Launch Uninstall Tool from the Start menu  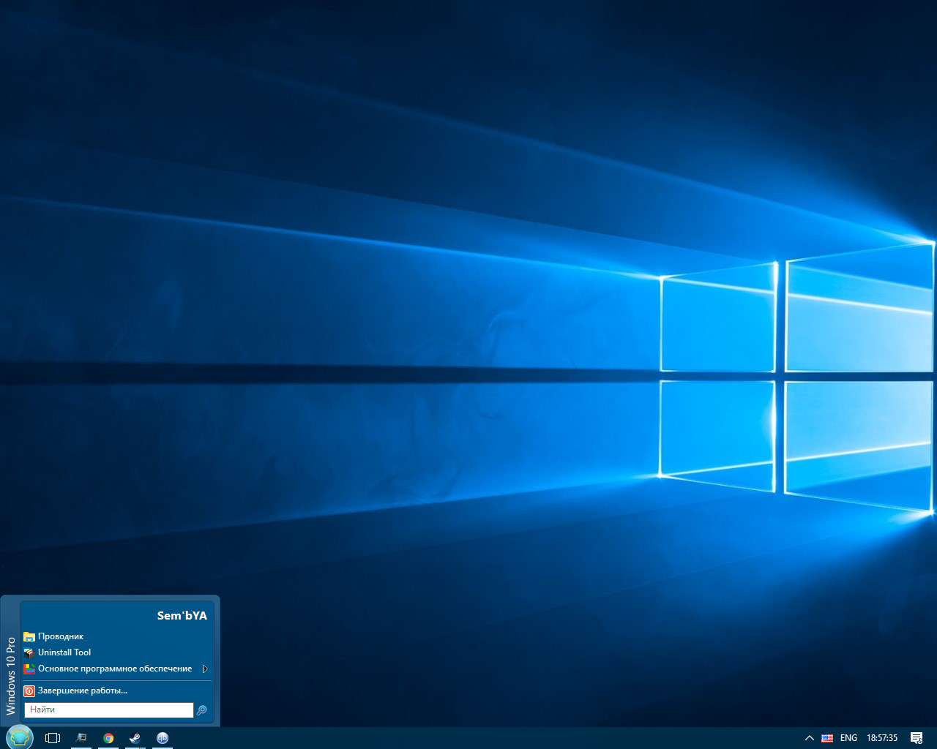(x=116, y=652)
